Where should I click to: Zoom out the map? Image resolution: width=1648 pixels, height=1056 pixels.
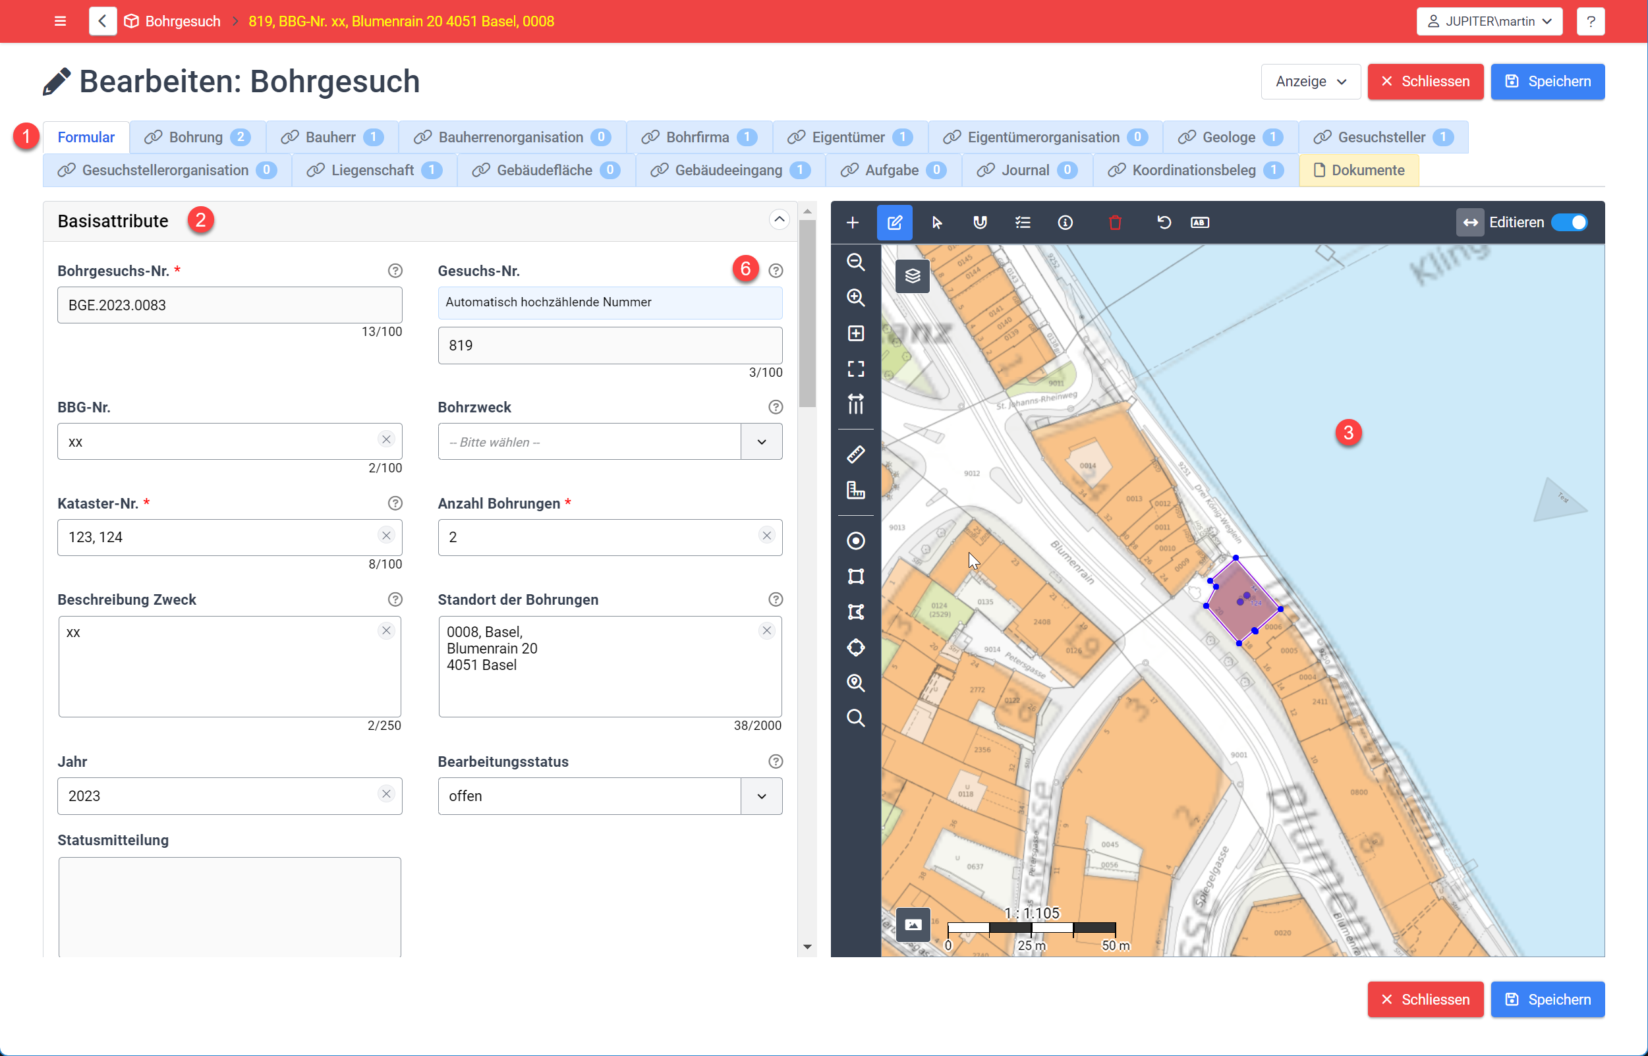pos(855,262)
